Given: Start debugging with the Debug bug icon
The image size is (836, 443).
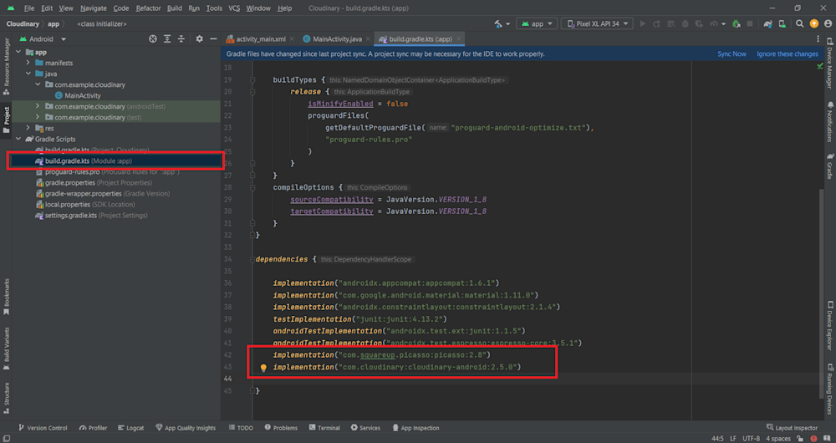Looking at the screenshot, I should click(x=686, y=24).
